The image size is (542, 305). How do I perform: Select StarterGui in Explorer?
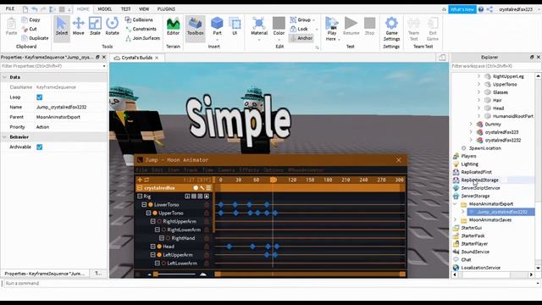[472, 228]
